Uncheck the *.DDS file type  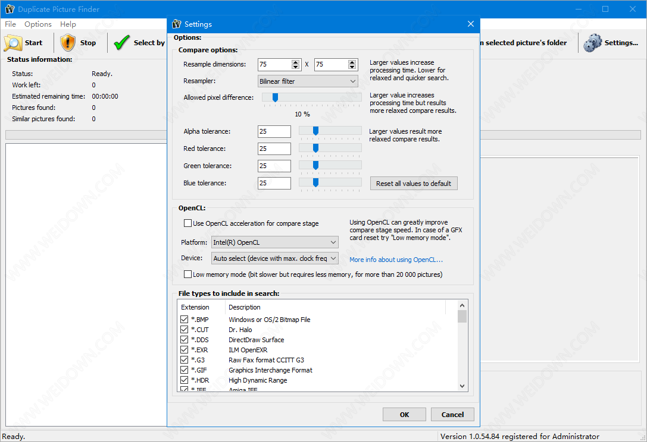click(185, 339)
